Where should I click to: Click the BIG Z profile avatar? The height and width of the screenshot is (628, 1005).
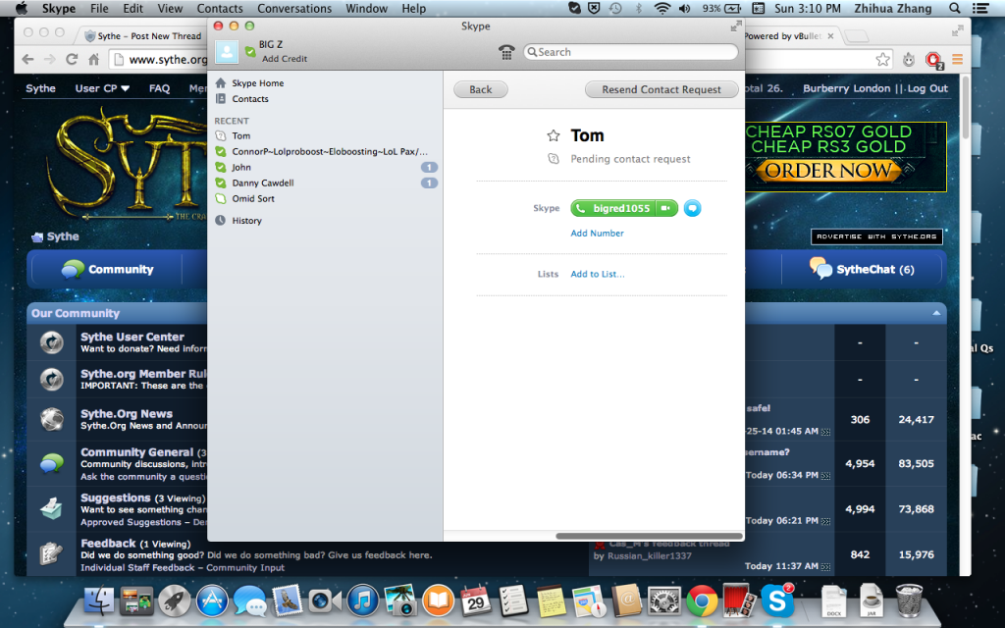(227, 52)
